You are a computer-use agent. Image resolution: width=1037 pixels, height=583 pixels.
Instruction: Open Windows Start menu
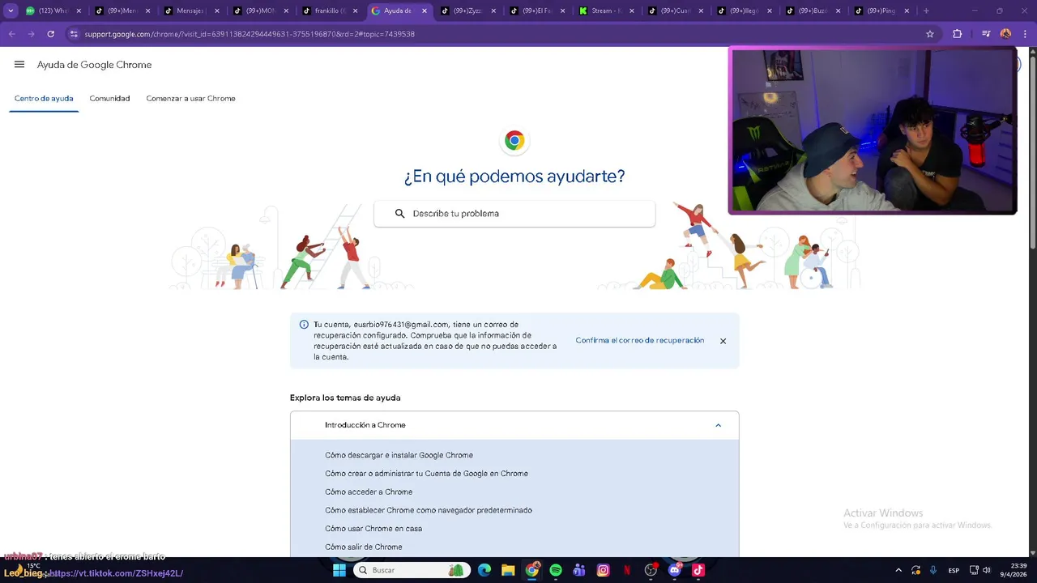339,570
